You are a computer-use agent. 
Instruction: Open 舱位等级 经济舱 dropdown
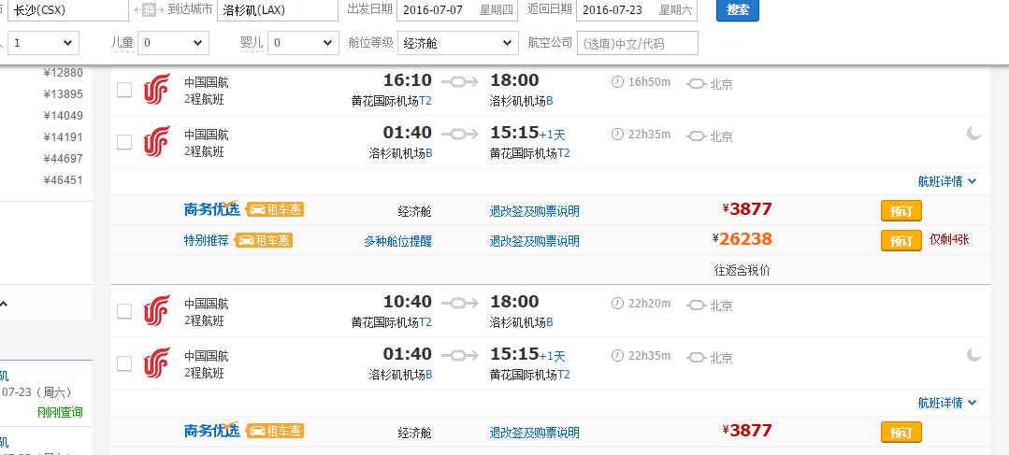pos(457,43)
